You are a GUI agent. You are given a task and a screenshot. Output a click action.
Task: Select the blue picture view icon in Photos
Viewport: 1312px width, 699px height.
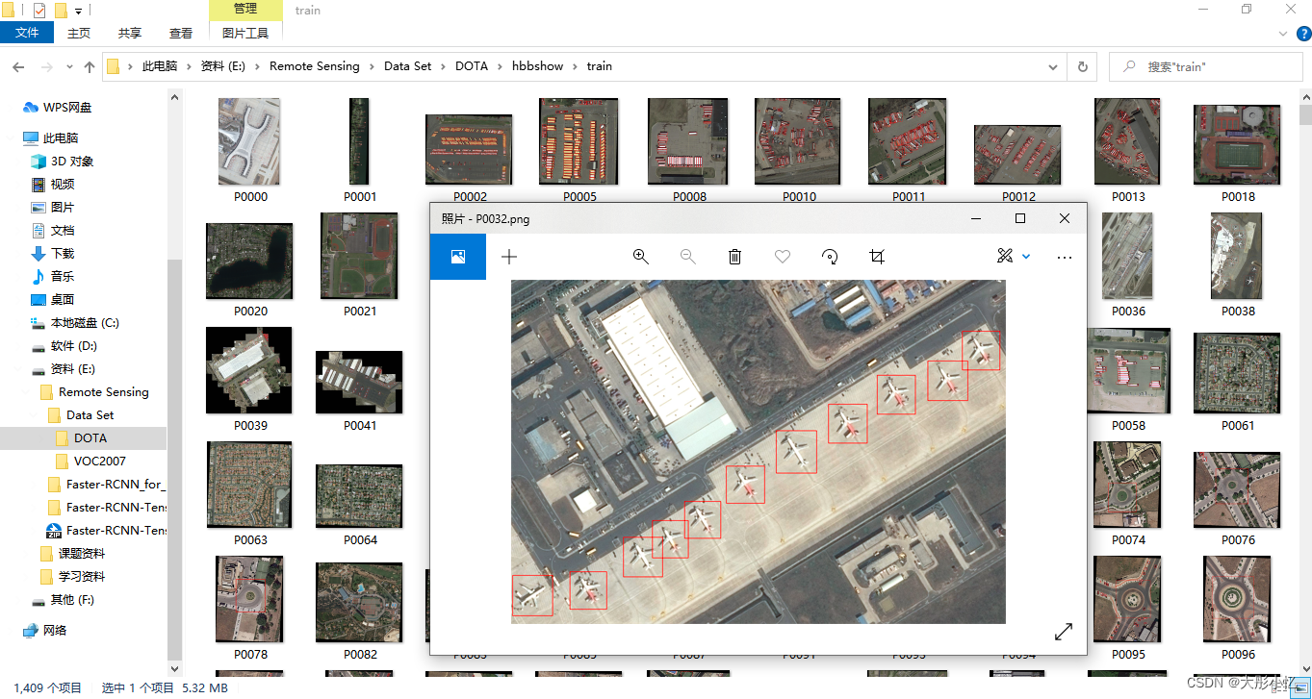coord(458,257)
